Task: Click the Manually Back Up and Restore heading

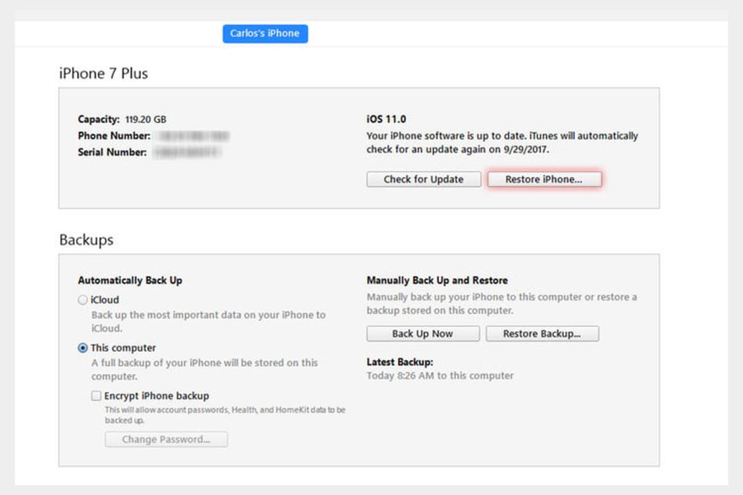Action: (437, 280)
